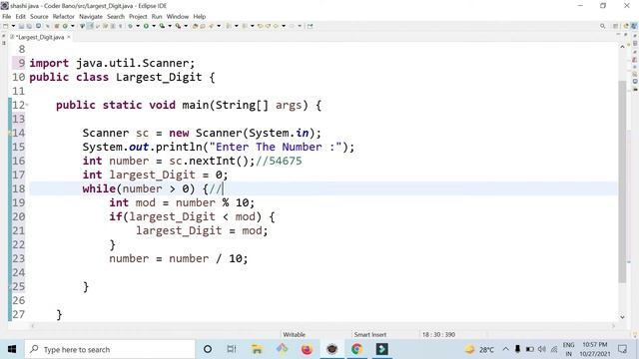Open the File menu
This screenshot has height=359, width=639.
click(x=7, y=17)
